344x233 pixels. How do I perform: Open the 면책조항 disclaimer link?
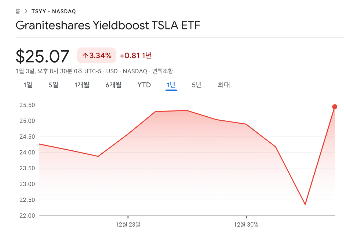pyautogui.click(x=163, y=71)
